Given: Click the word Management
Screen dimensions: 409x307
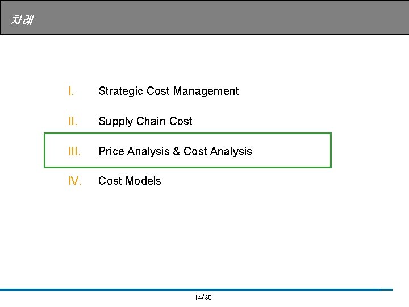Looking at the screenshot, I should 206,91.
